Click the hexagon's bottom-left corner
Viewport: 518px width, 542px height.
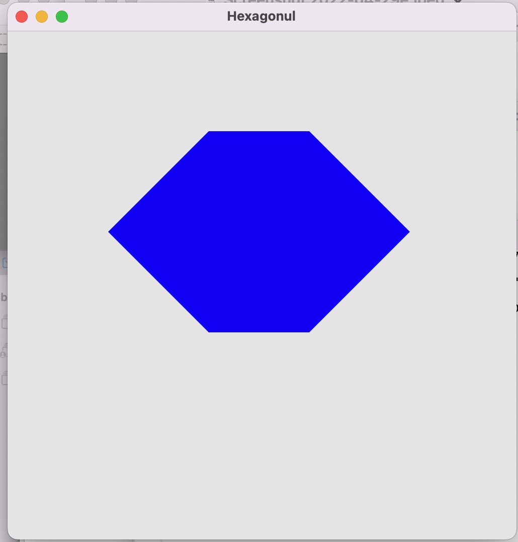pos(210,330)
